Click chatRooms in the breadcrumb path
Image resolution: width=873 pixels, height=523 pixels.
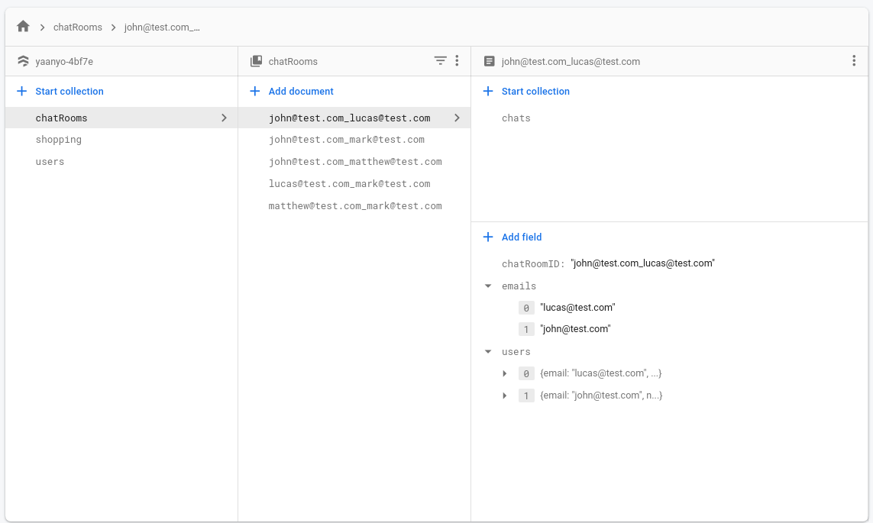pyautogui.click(x=78, y=27)
